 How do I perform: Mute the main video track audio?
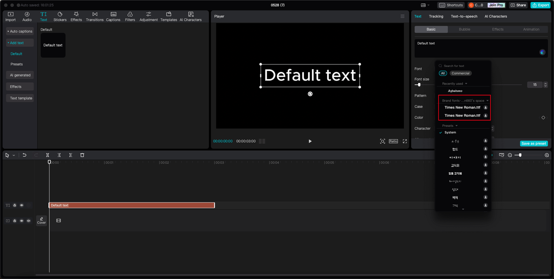29,221
